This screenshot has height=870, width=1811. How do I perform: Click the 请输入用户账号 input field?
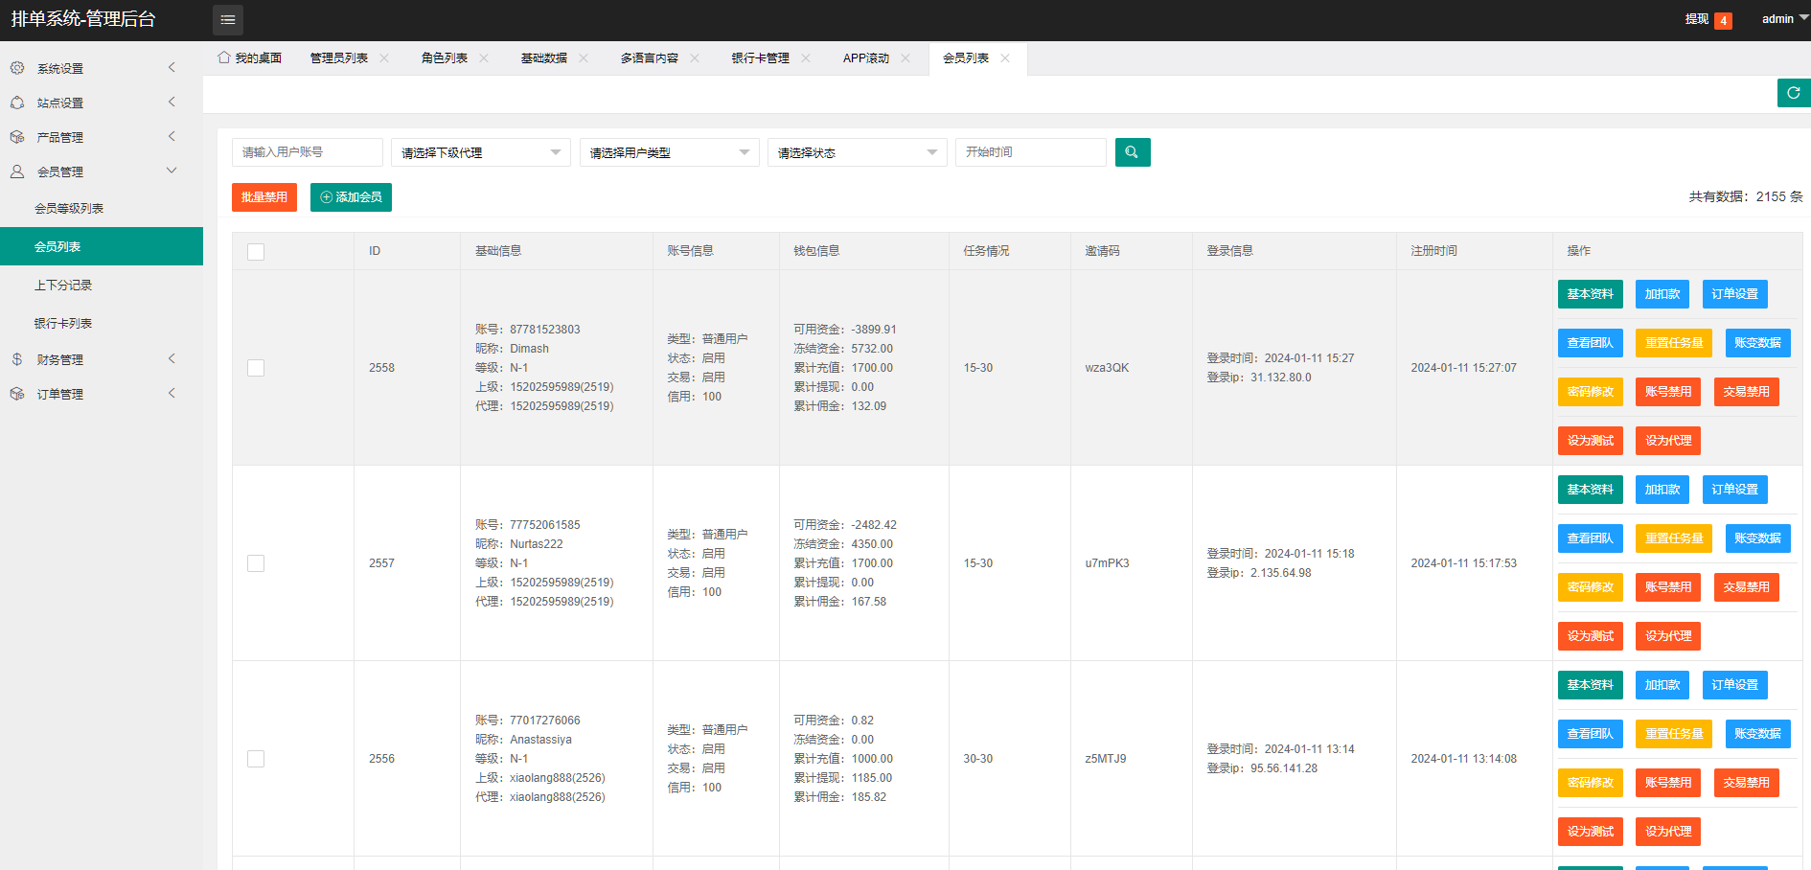point(308,151)
